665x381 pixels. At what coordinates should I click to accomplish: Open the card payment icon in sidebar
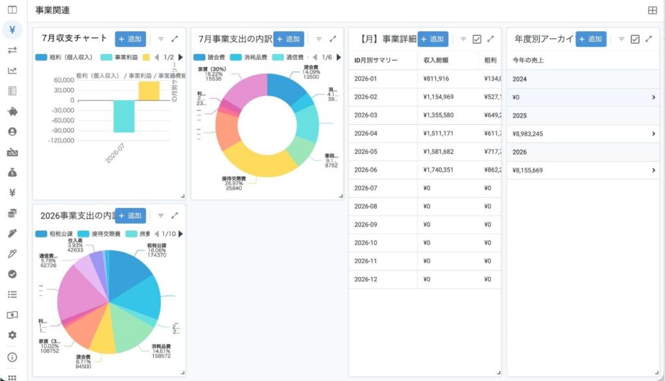pos(12,152)
